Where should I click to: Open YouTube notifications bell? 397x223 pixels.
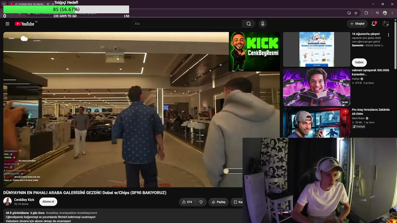374,24
